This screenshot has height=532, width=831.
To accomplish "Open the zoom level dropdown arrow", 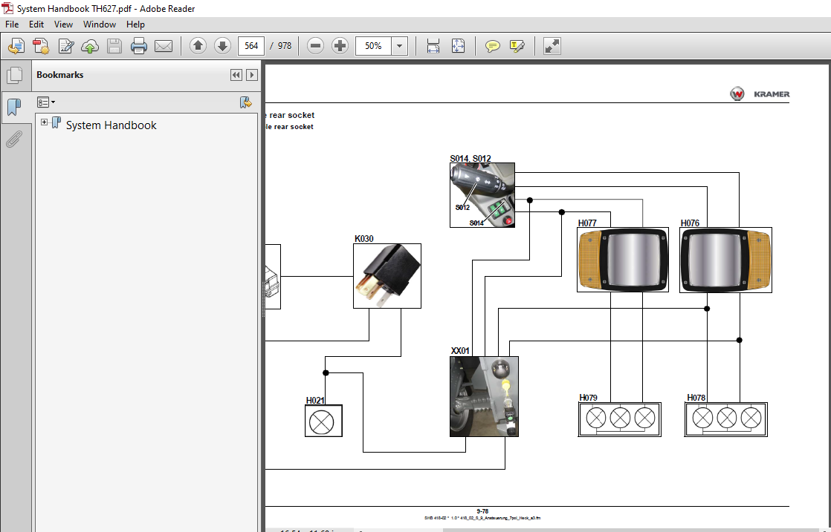I will (400, 46).
